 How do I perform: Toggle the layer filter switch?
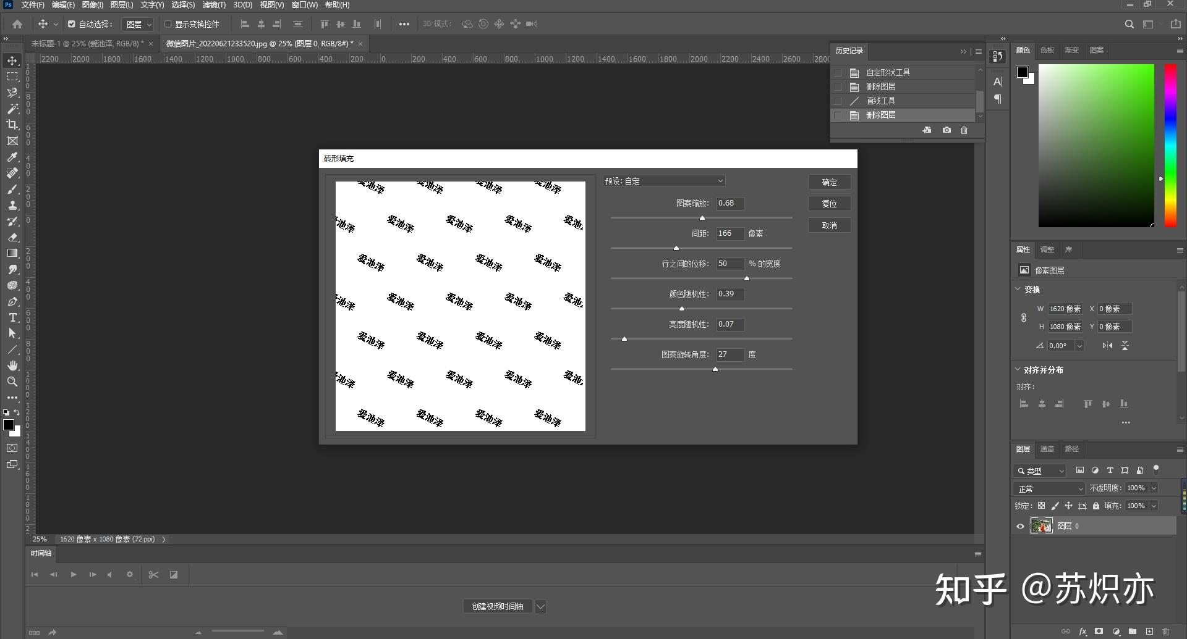click(1155, 470)
